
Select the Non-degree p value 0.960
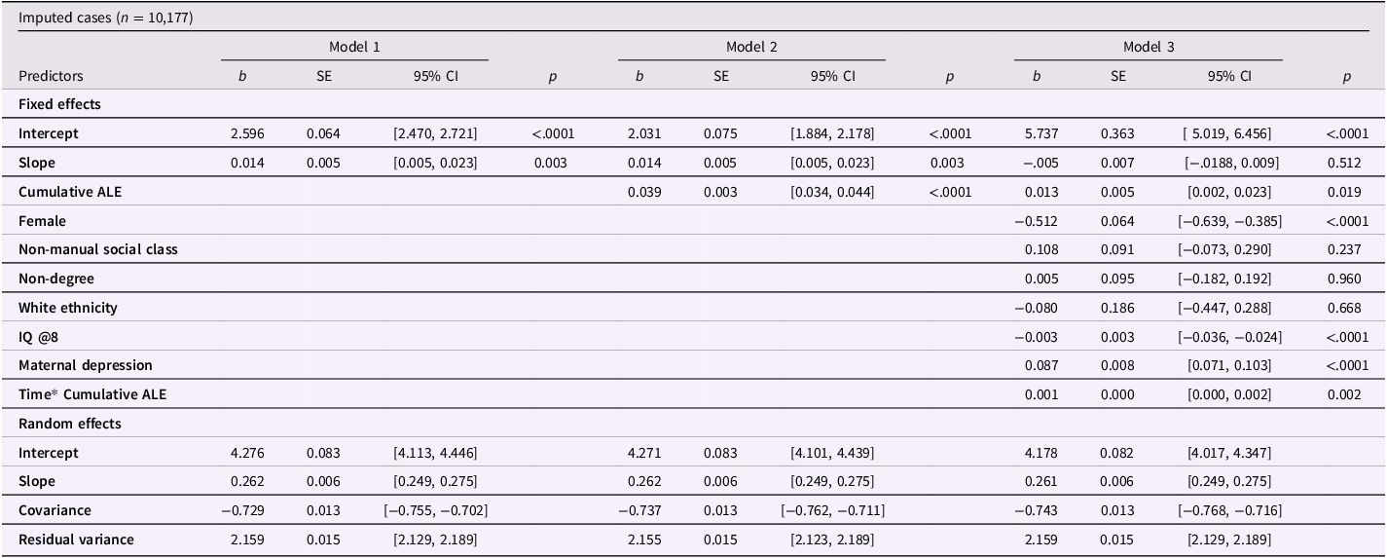click(x=1346, y=279)
